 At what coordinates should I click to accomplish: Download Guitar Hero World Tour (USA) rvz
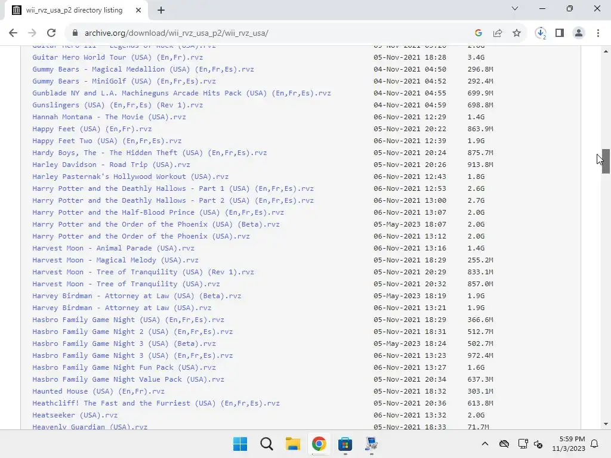[118, 57]
